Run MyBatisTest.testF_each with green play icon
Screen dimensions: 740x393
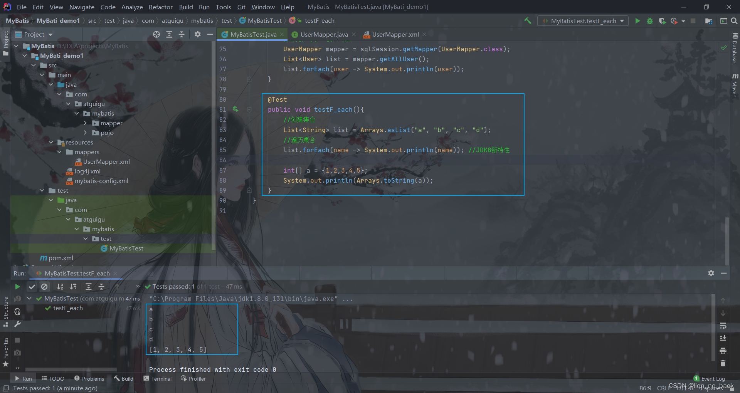pos(637,21)
